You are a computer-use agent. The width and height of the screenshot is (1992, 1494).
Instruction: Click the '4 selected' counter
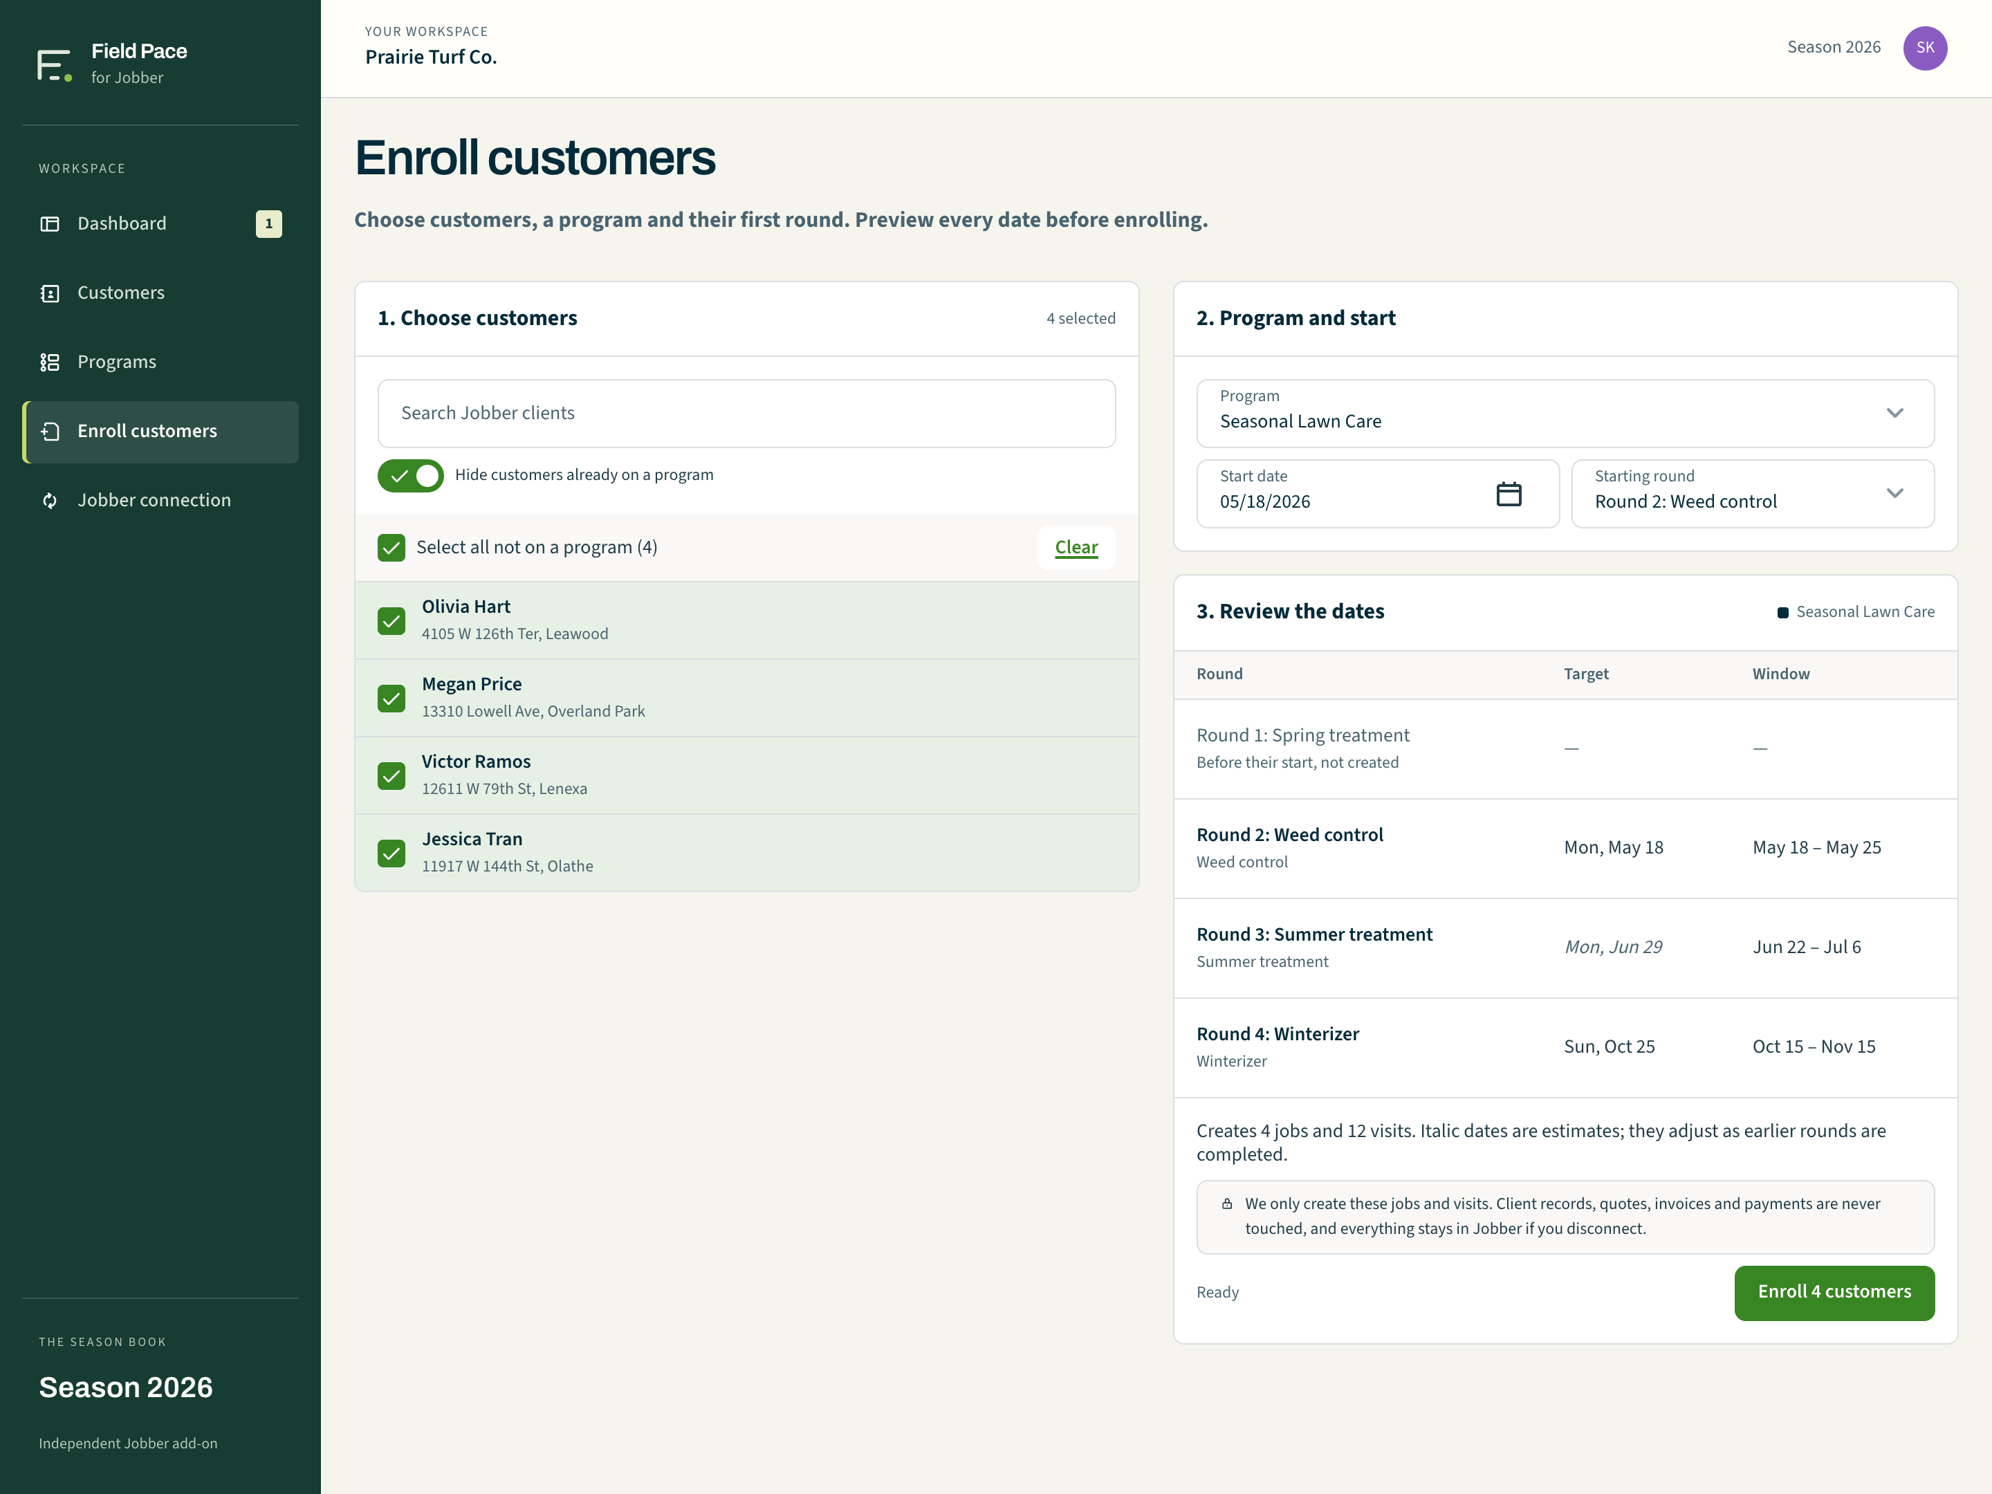(x=1080, y=319)
